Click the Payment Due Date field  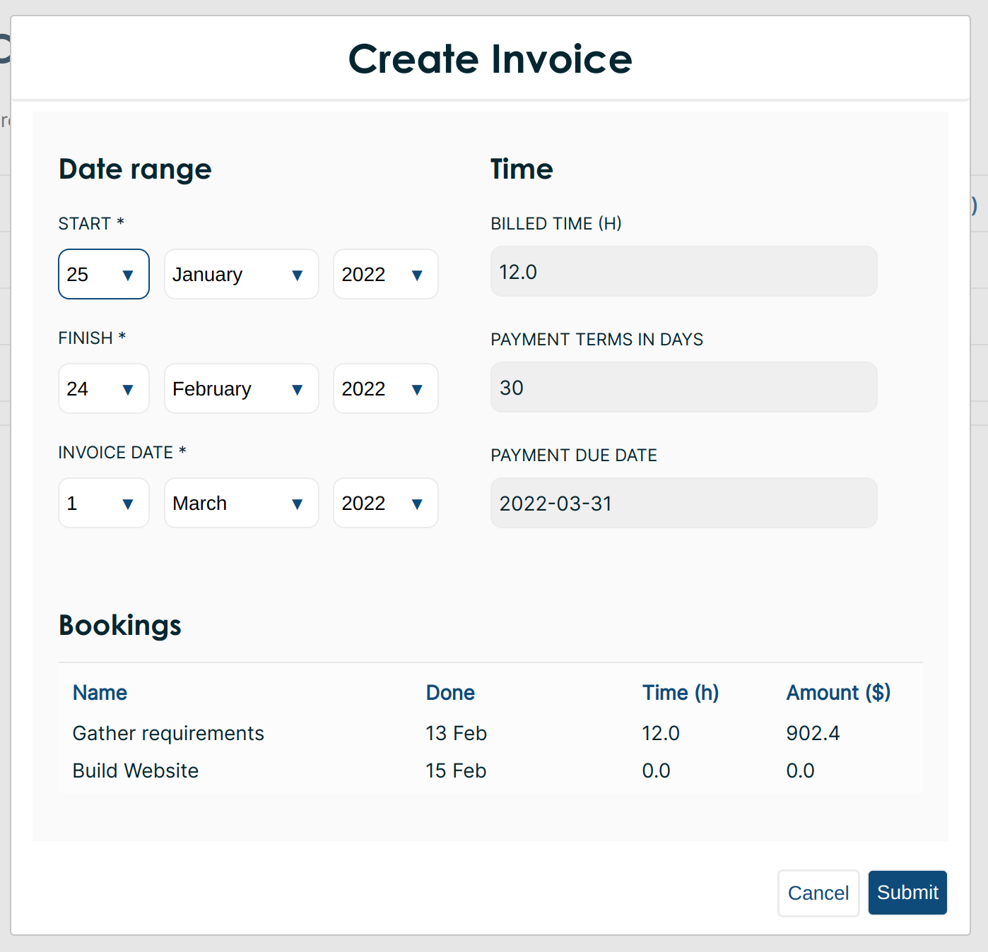683,504
